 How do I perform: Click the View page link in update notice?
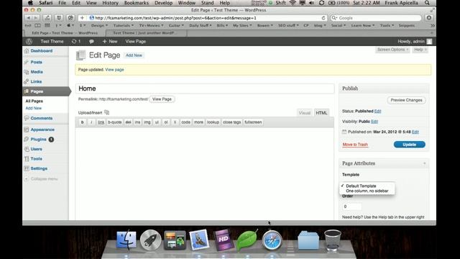114,70
